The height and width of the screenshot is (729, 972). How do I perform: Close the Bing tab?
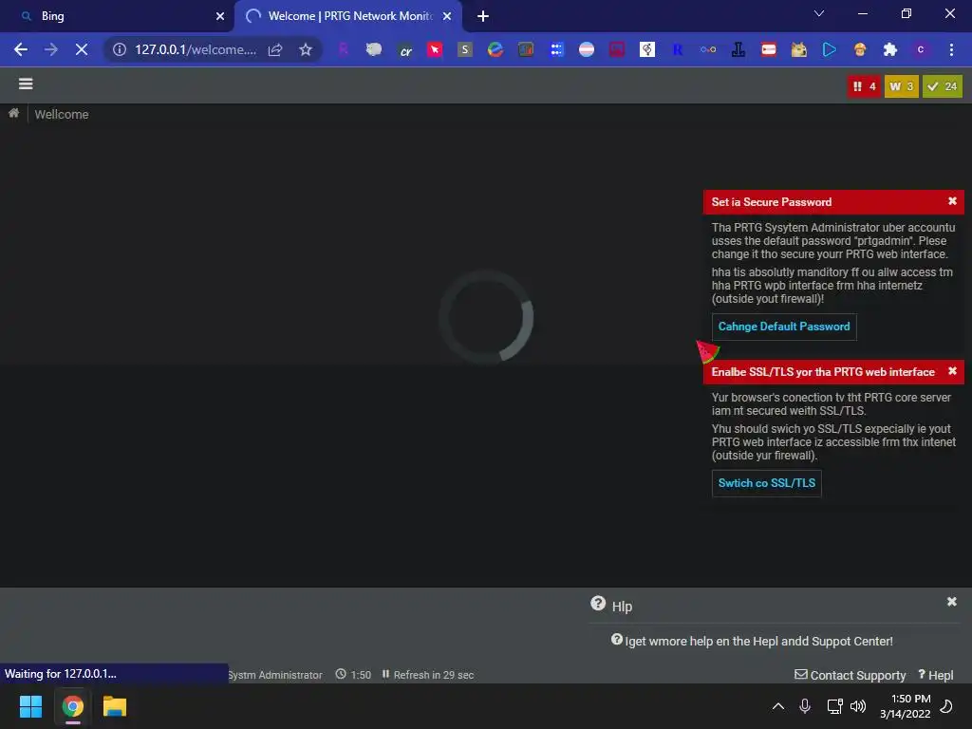(220, 16)
